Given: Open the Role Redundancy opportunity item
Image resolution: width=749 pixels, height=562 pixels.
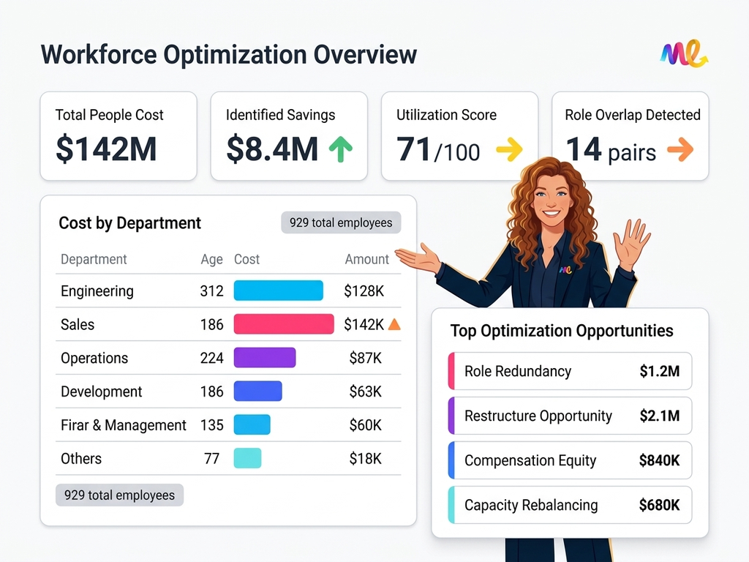Looking at the screenshot, I should point(569,371).
